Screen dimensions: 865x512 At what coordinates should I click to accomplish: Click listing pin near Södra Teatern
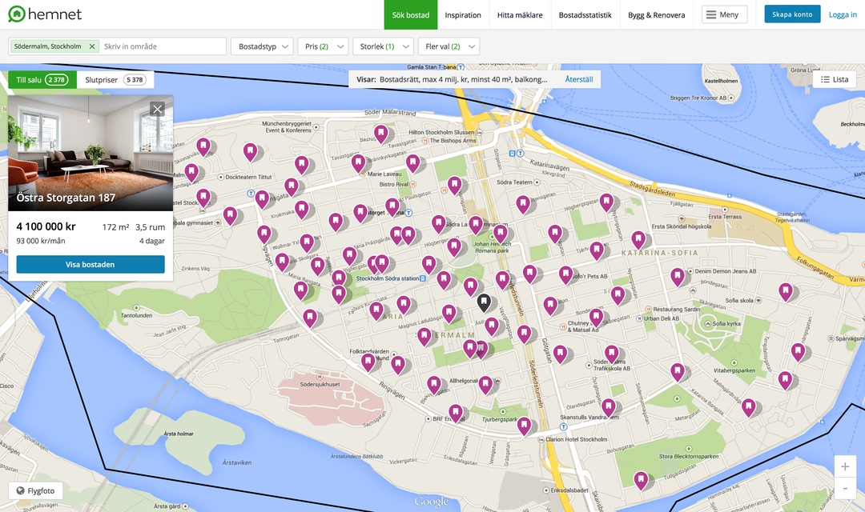click(x=522, y=204)
